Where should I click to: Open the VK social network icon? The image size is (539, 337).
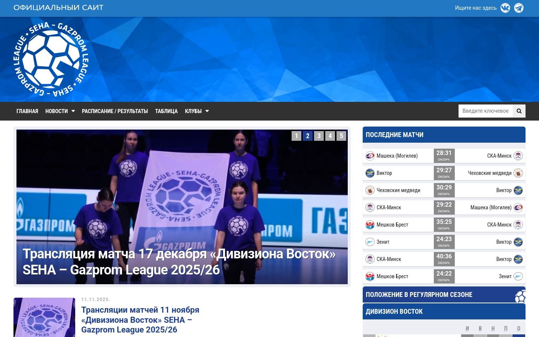pyautogui.click(x=505, y=8)
